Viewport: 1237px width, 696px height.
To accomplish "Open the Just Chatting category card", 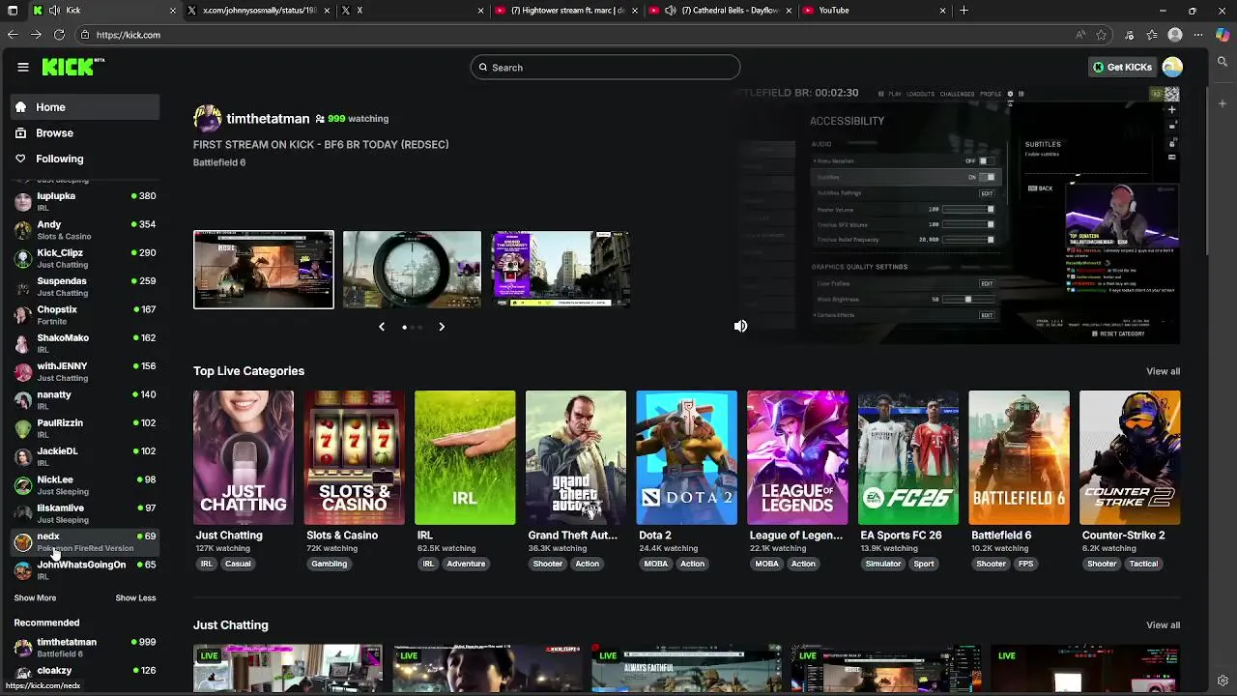I will coord(244,457).
